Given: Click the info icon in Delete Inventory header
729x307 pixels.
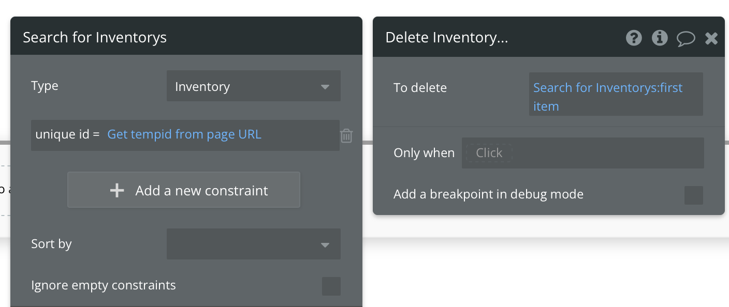Looking at the screenshot, I should 660,38.
